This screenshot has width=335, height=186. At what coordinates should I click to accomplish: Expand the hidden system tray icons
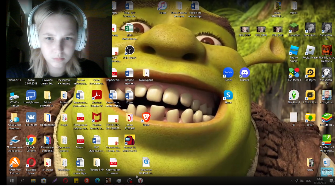(291, 181)
